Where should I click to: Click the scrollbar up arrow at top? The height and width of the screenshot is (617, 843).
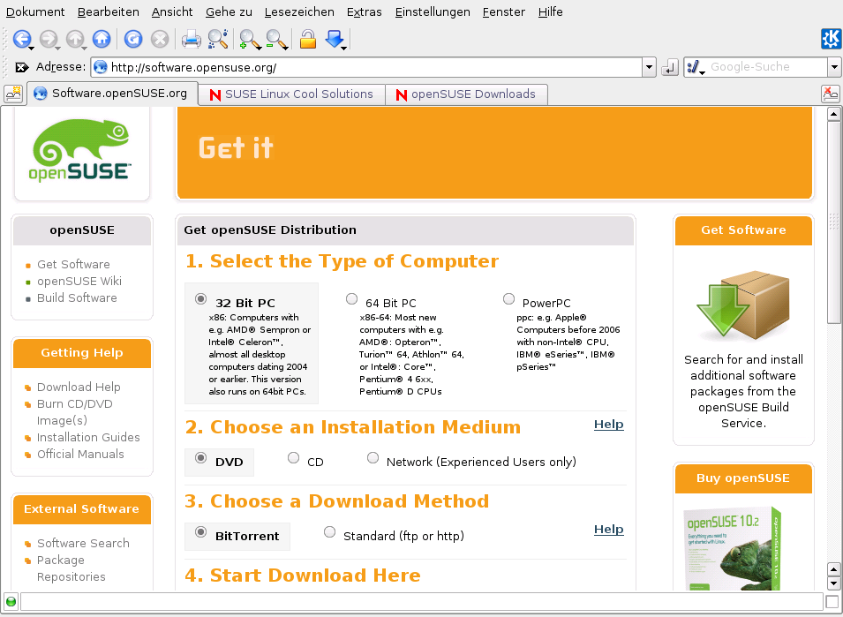[x=833, y=113]
